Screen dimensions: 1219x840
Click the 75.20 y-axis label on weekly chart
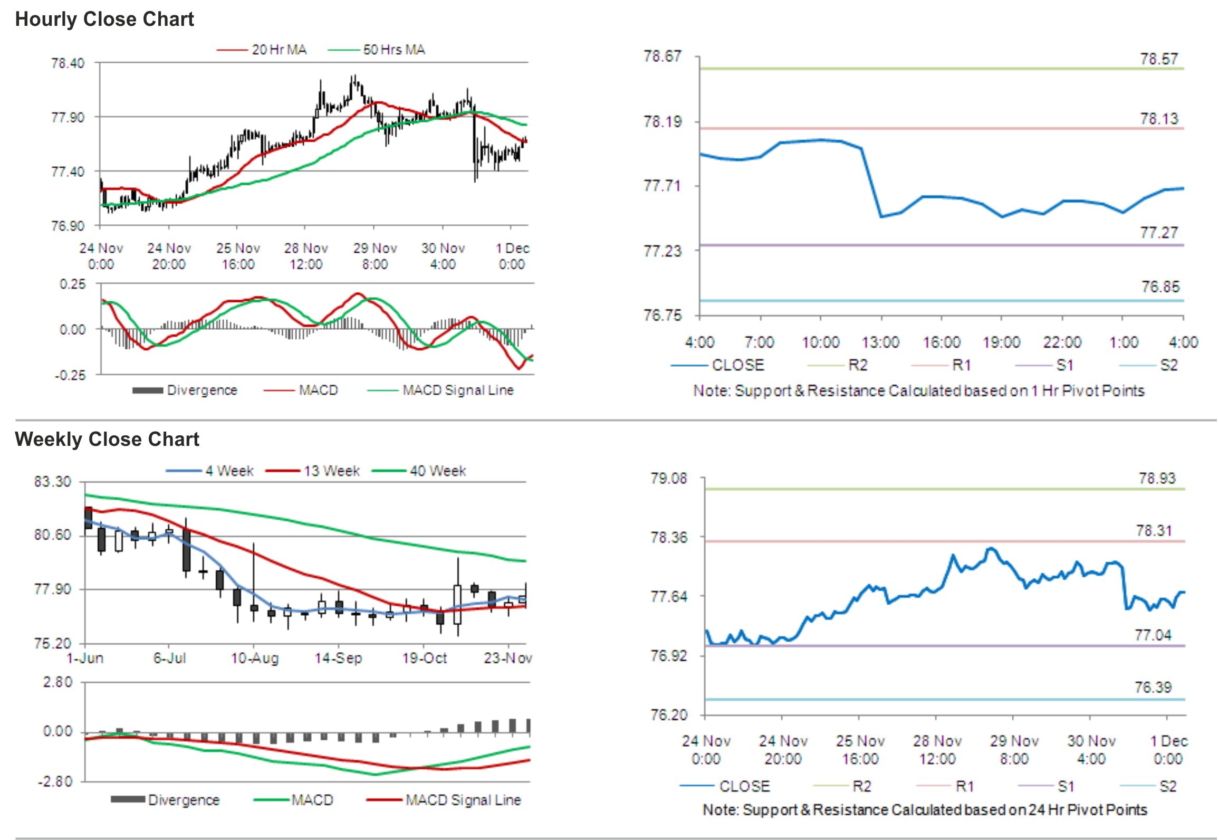click(52, 643)
